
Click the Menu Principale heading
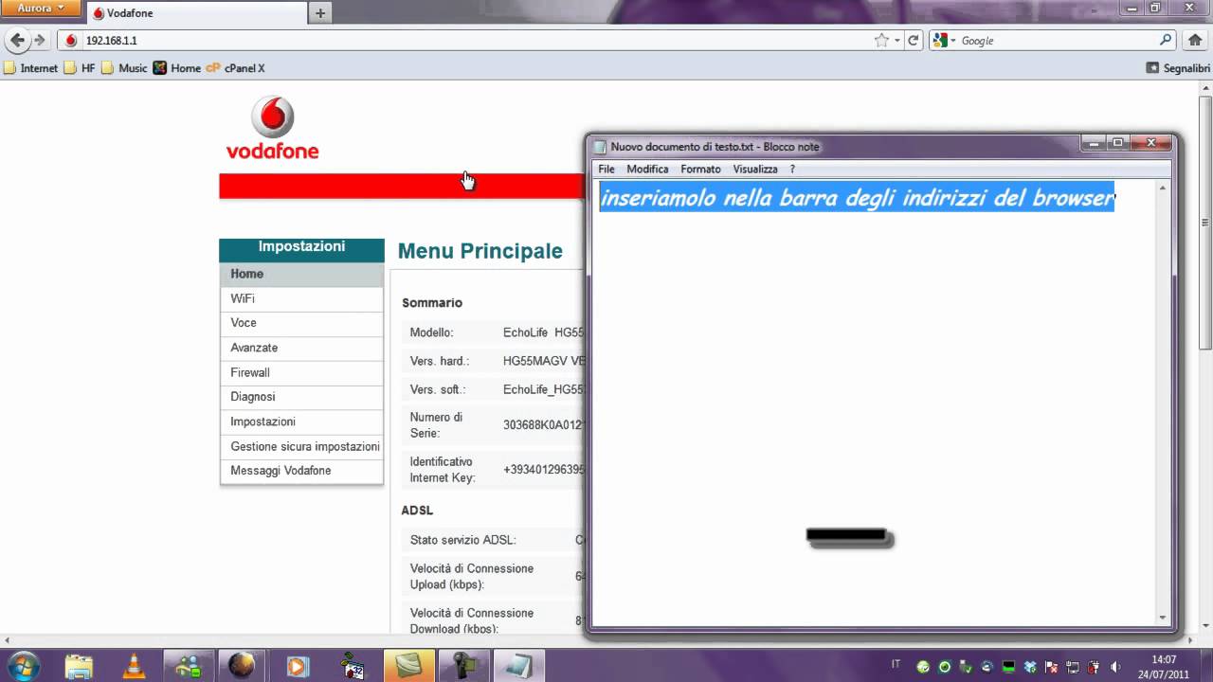[x=480, y=251]
